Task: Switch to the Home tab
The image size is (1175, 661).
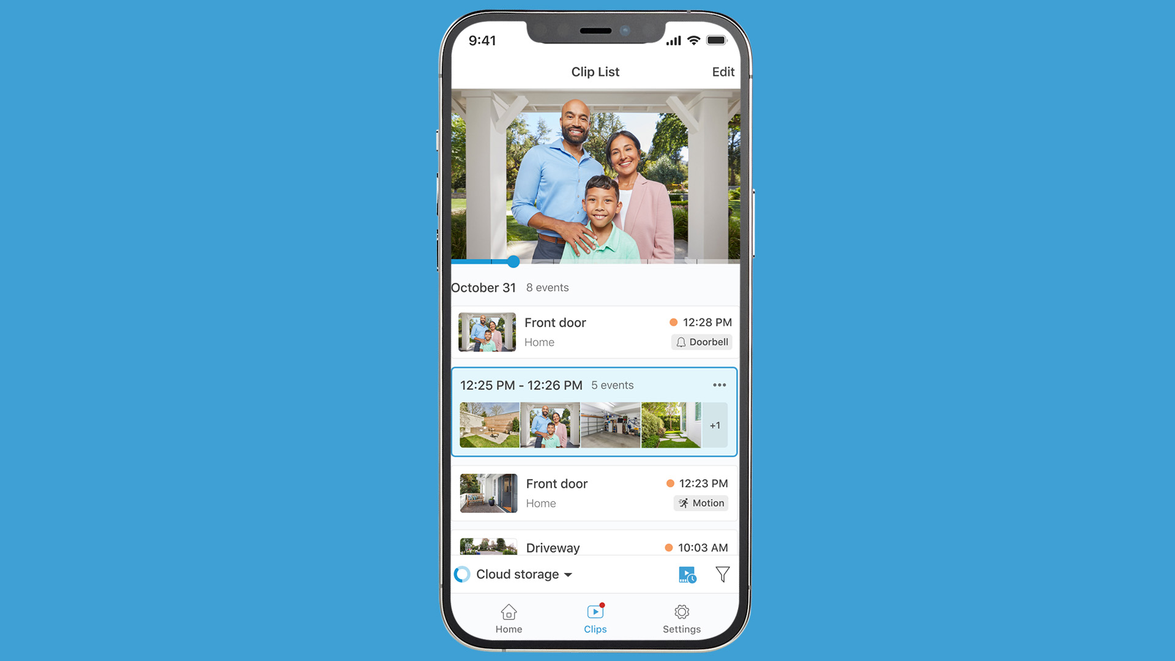Action: (x=507, y=616)
